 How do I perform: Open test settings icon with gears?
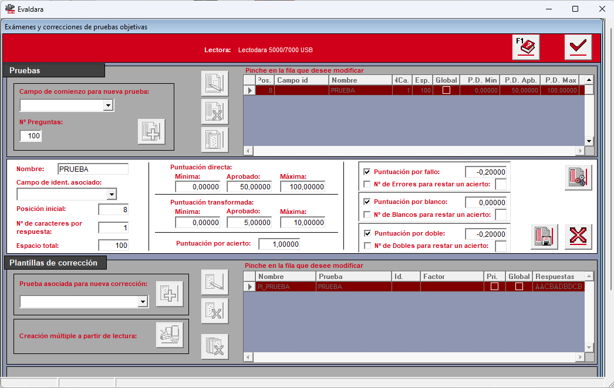pos(578,178)
